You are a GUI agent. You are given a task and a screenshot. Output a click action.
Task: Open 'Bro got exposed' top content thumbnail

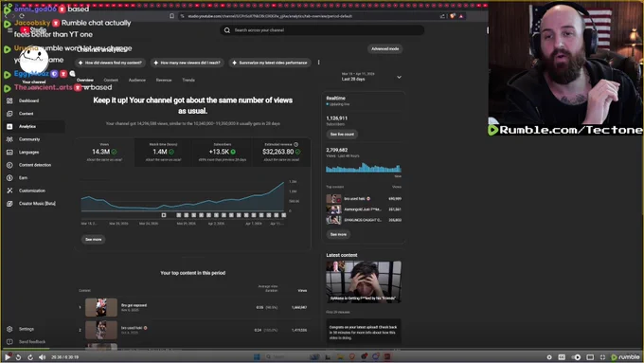(x=101, y=307)
